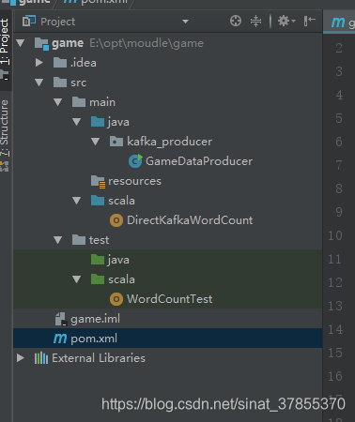Select External Libraries label
This screenshot has width=355, height=422.
point(99,358)
